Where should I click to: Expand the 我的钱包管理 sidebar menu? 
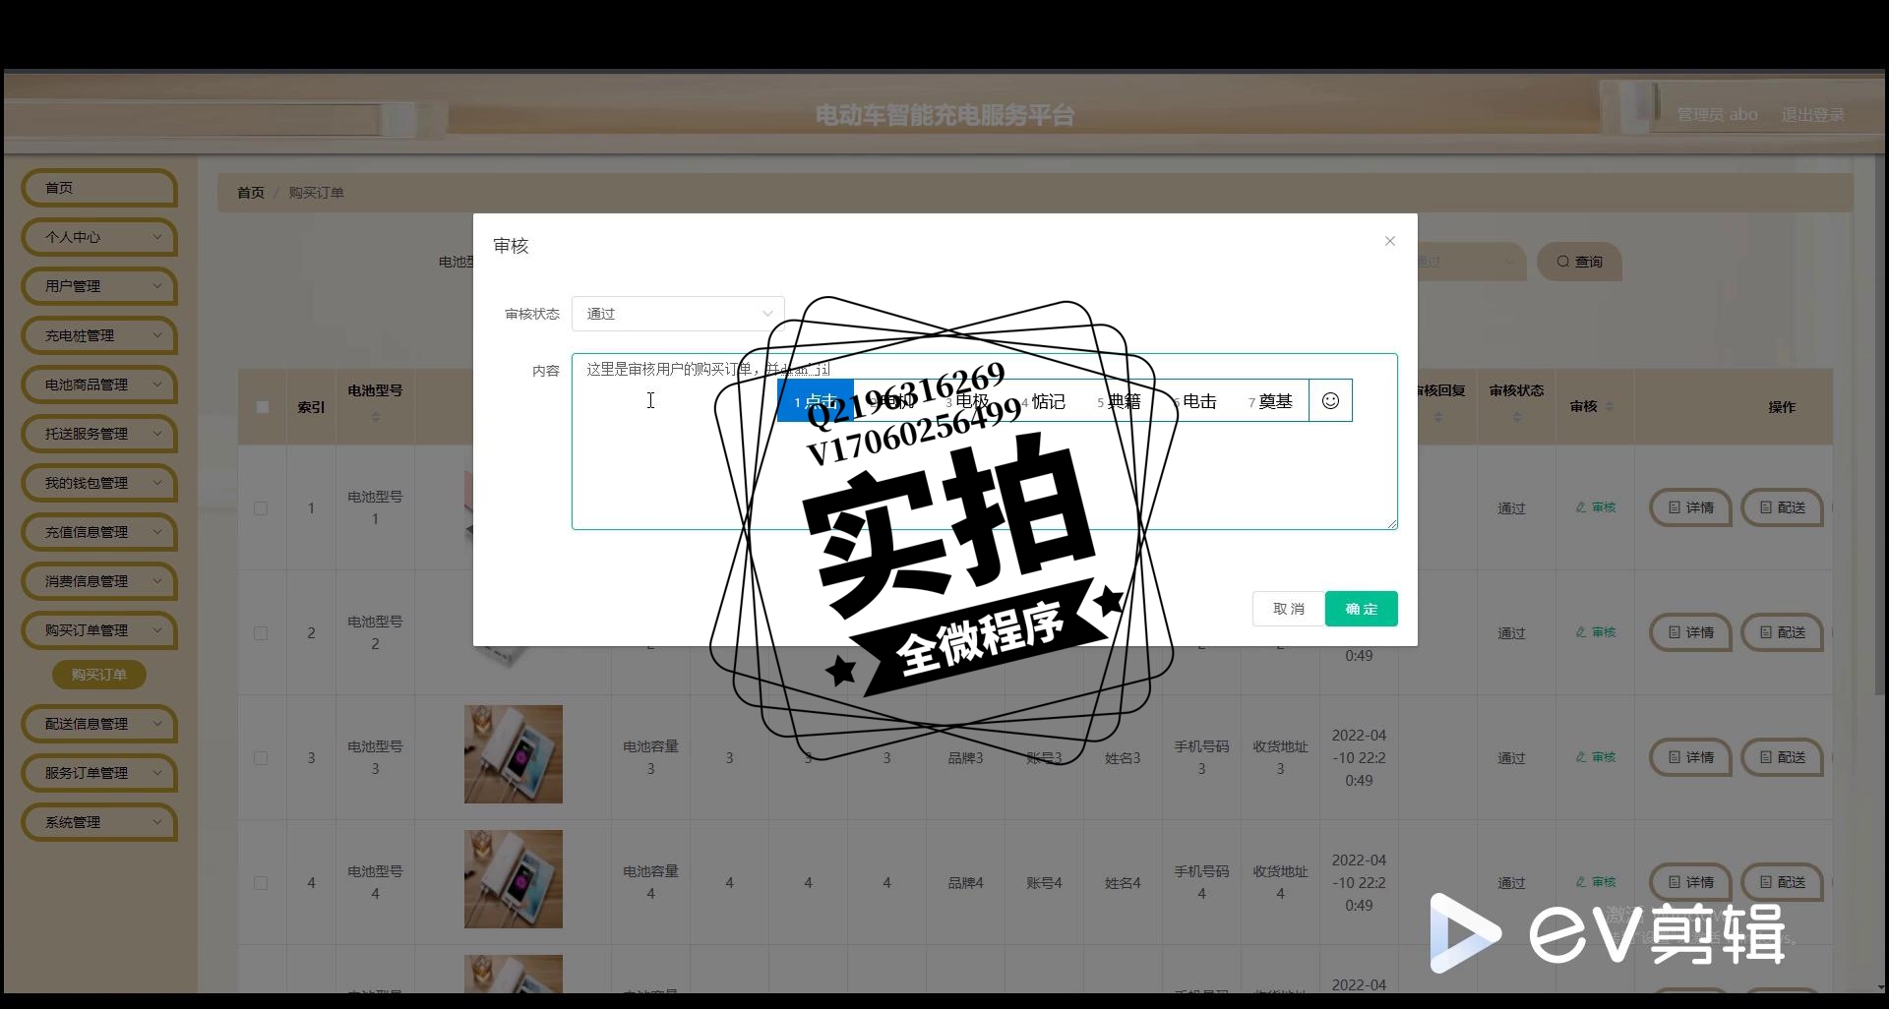point(98,483)
